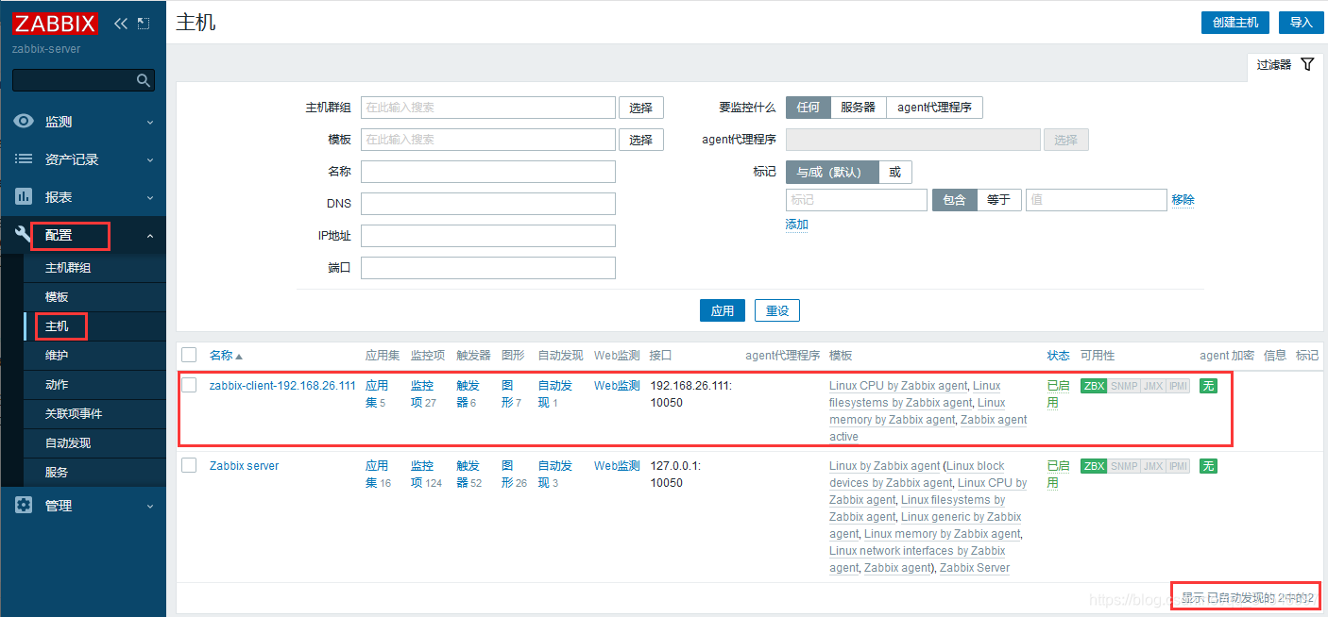This screenshot has height=617, width=1328.
Task: Click the wrench icon for 配置
Action: pos(24,235)
